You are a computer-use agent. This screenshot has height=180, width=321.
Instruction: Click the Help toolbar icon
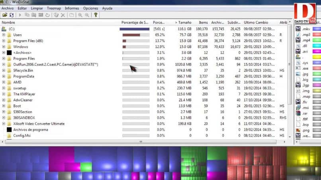pos(96,15)
